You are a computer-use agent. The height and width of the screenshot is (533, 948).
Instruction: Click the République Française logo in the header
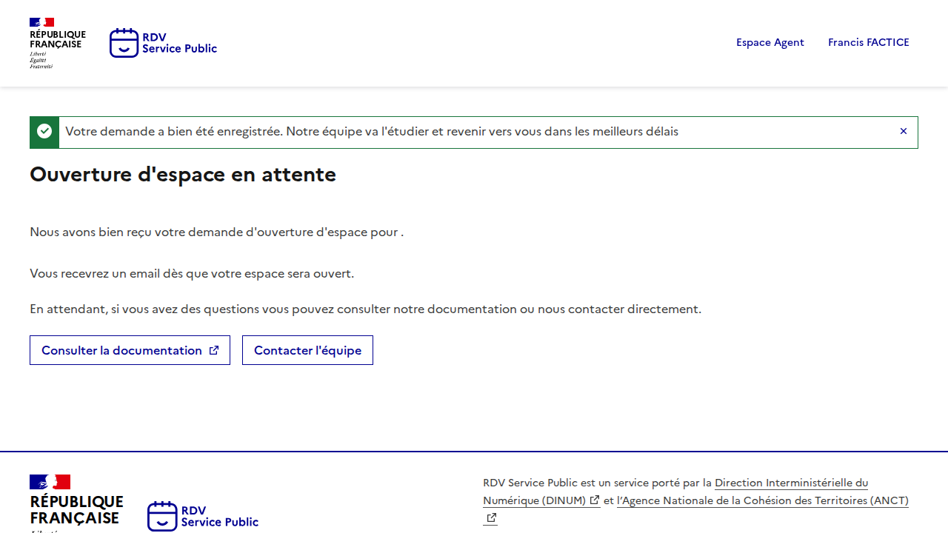click(57, 43)
